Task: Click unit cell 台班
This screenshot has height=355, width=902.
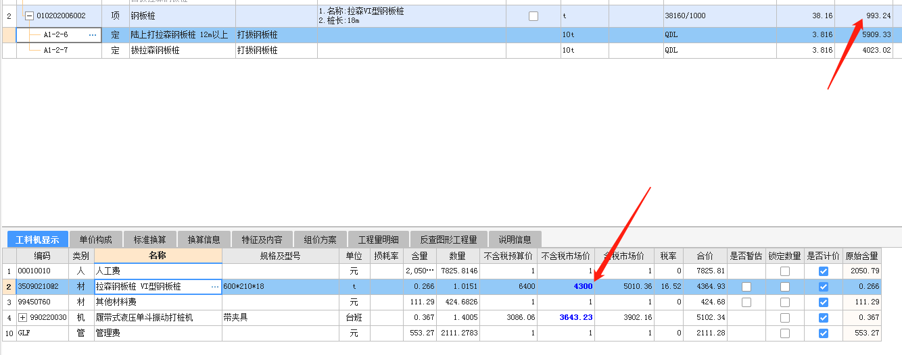Action: [x=354, y=318]
